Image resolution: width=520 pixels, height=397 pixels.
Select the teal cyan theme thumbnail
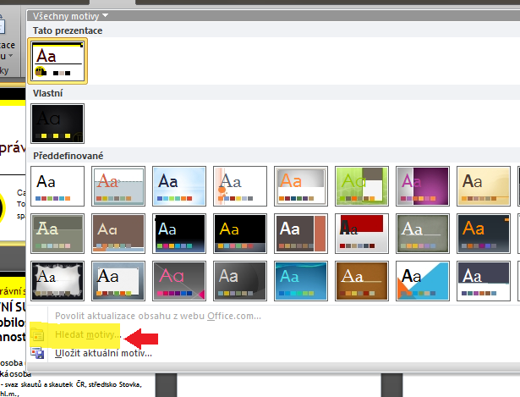coord(301,280)
